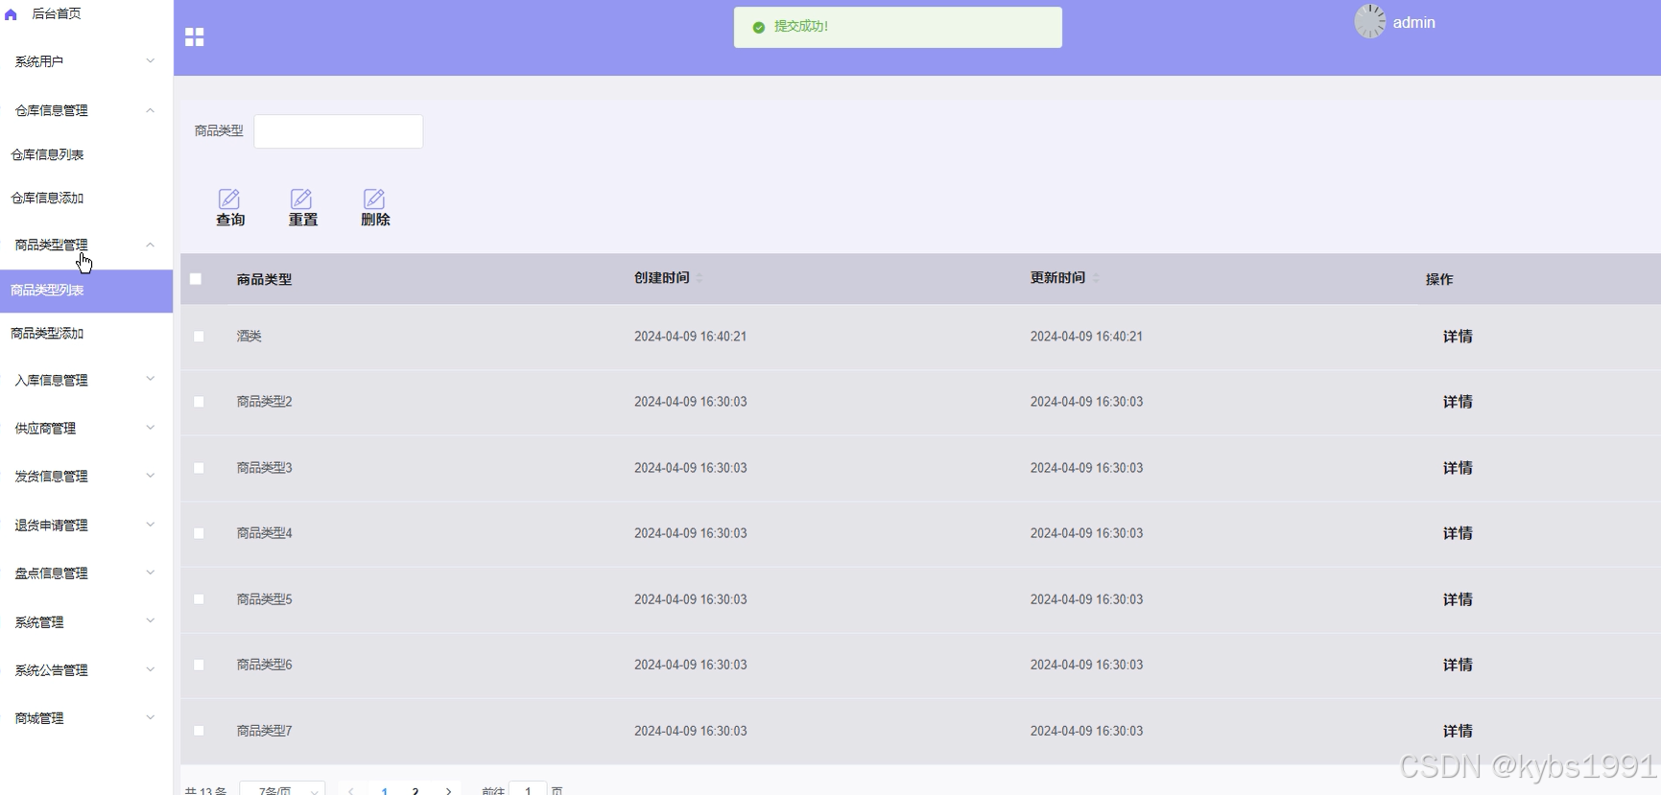Collapse the 仓库信息管理 menu
Image resolution: width=1661 pixels, height=795 pixels.
pos(86,110)
